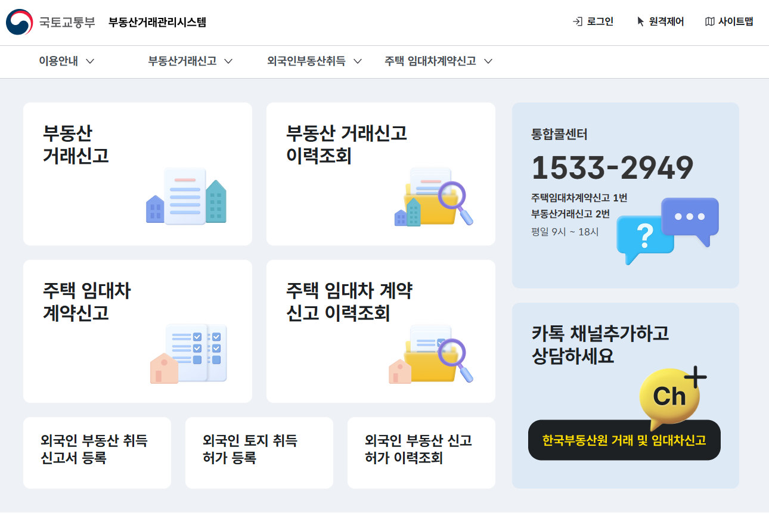The height and width of the screenshot is (522, 769).
Task: Click the 통합콜센터 heading
Action: [x=559, y=135]
